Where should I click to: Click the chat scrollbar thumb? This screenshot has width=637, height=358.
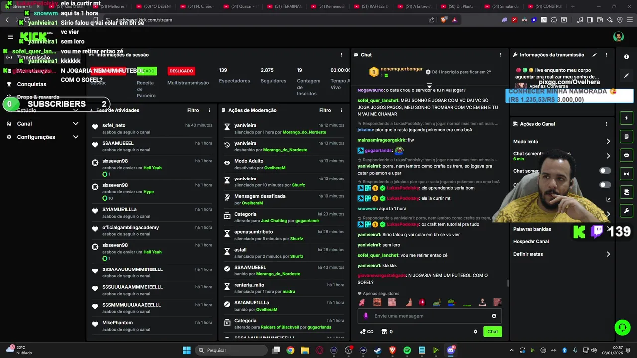(x=508, y=283)
